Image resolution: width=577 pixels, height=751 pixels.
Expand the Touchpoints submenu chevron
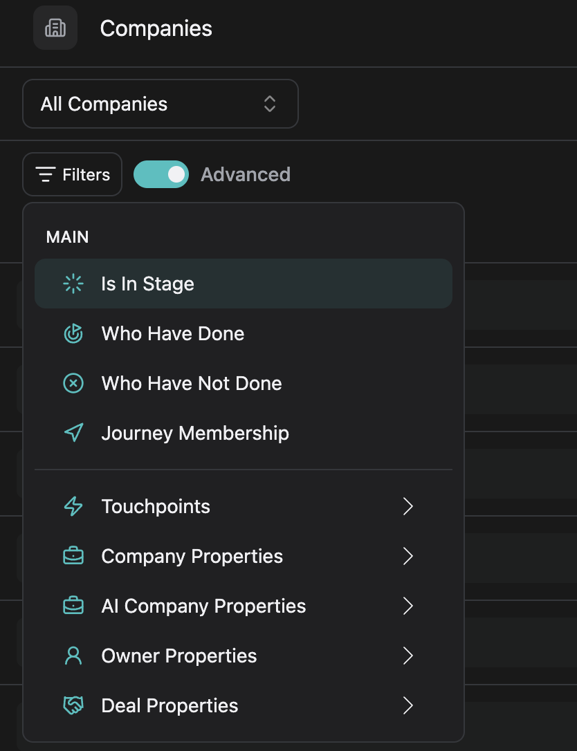coord(407,506)
